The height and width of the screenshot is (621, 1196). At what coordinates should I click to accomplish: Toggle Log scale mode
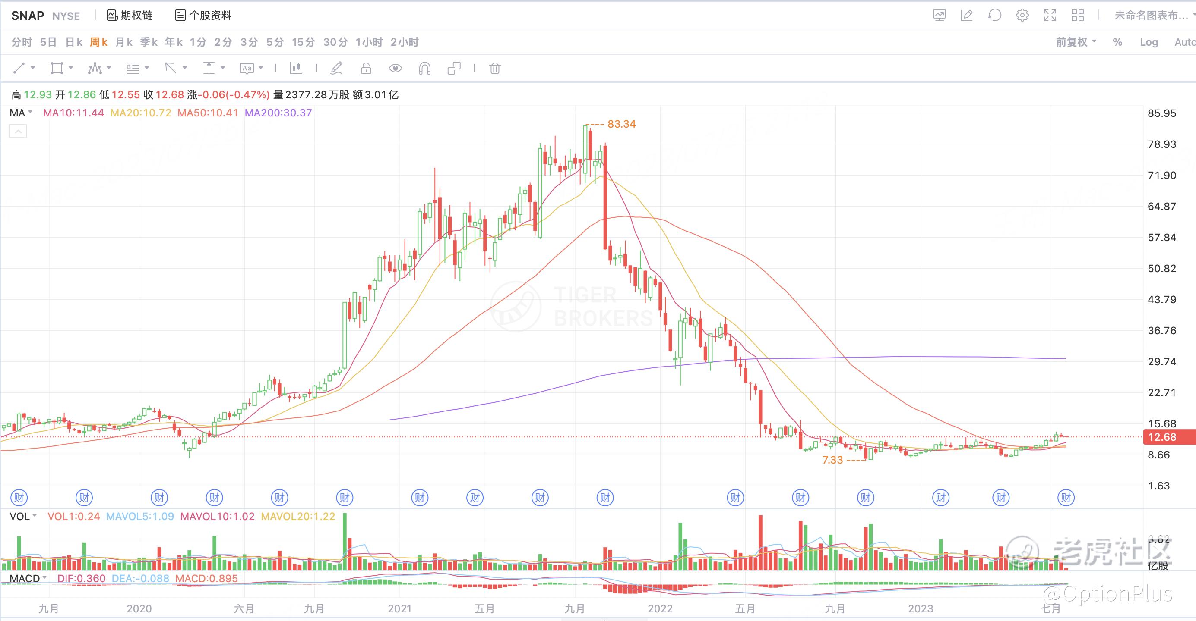click(1149, 42)
